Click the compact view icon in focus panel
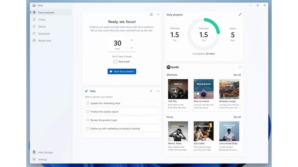 click(x=151, y=14)
